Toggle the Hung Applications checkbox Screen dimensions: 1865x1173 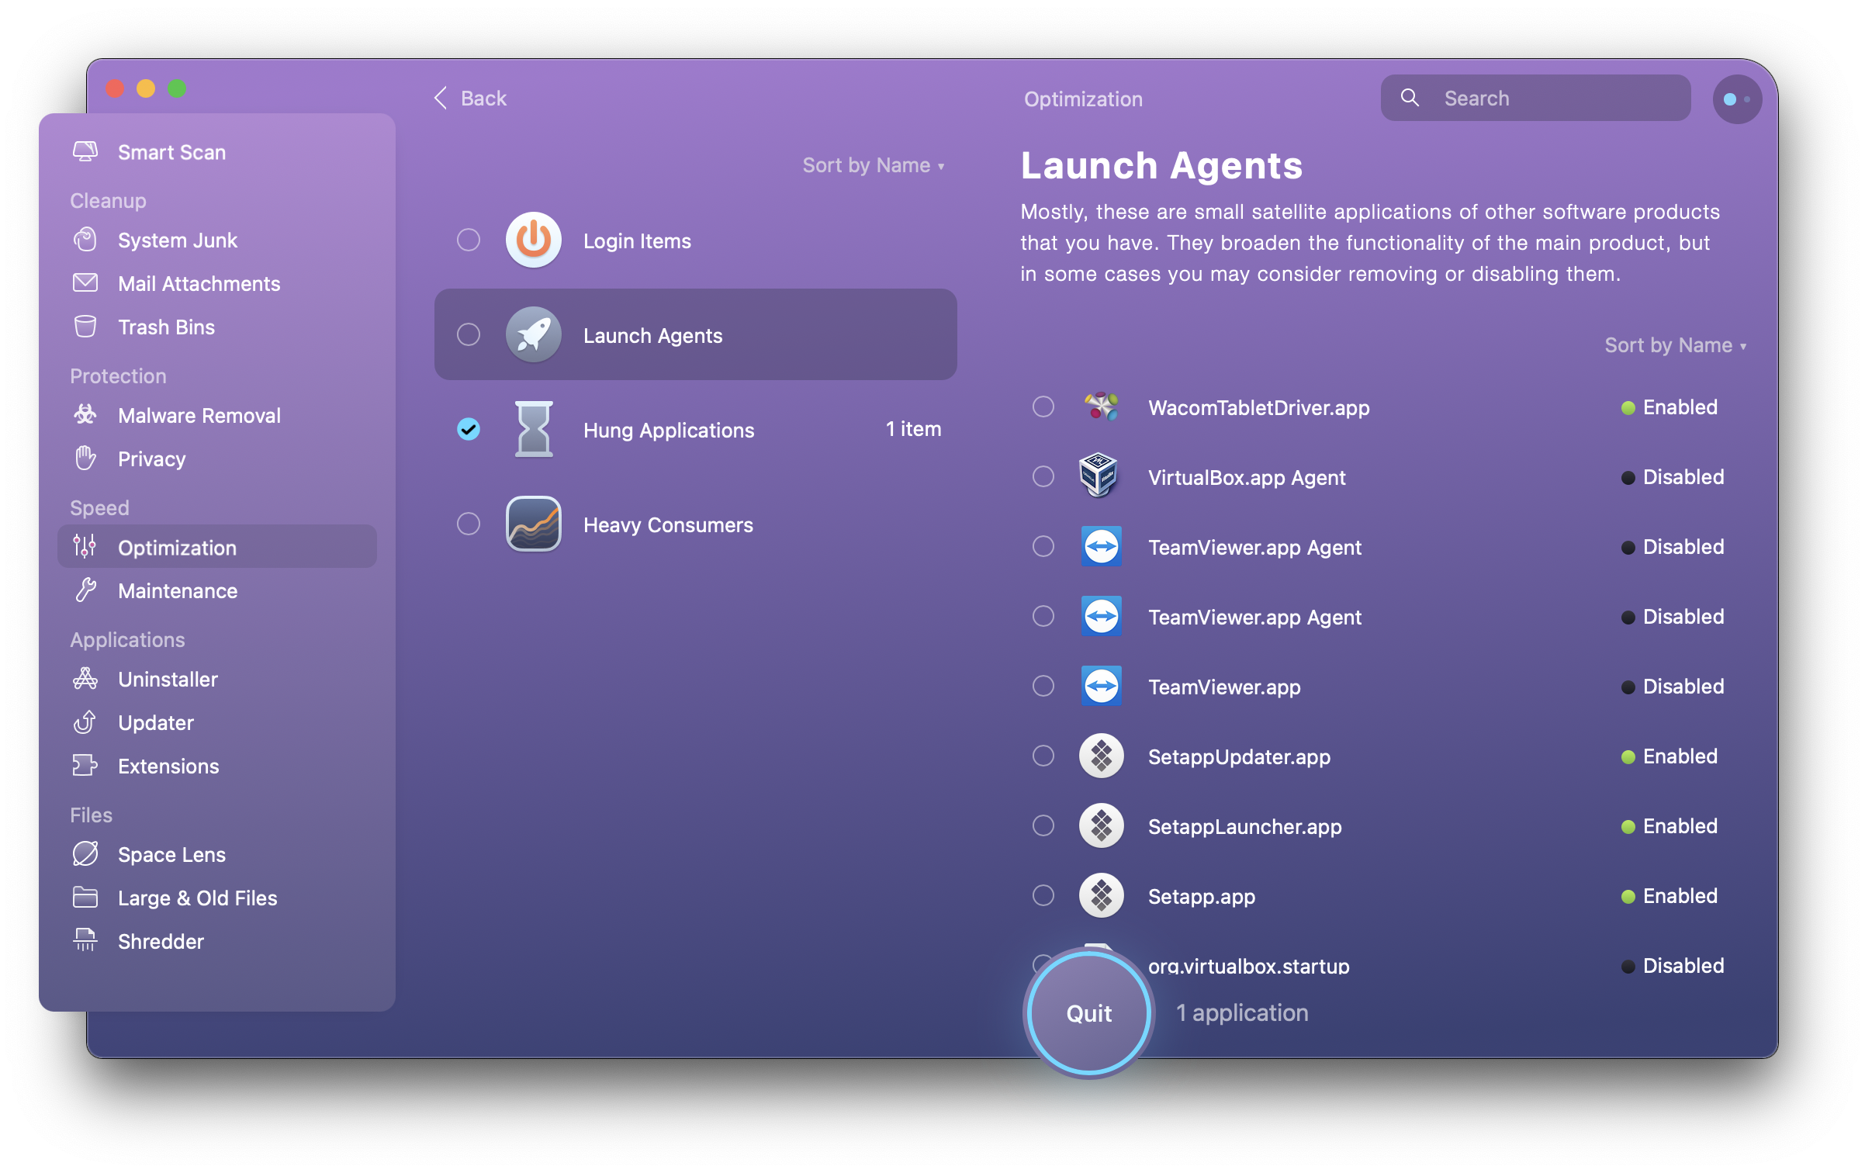(468, 428)
